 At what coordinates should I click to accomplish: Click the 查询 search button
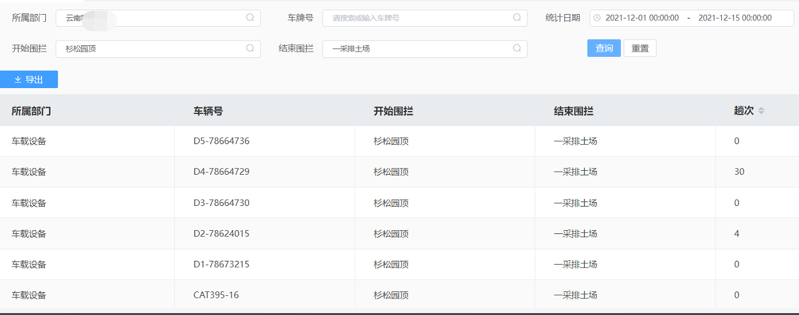click(x=604, y=48)
